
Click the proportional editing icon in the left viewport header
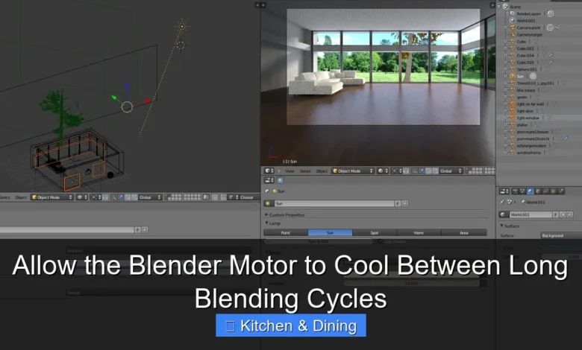tap(215, 197)
